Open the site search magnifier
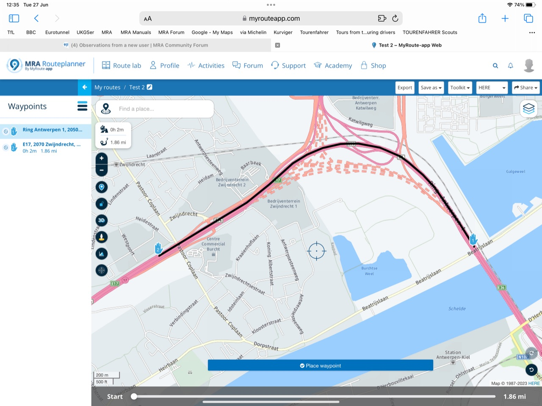Image resolution: width=542 pixels, height=406 pixels. [495, 66]
